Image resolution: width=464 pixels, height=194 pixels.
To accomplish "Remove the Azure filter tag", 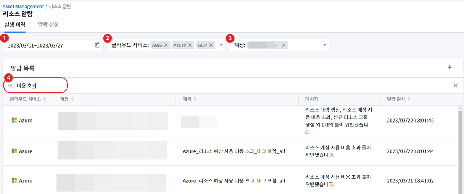I will pyautogui.click(x=190, y=45).
